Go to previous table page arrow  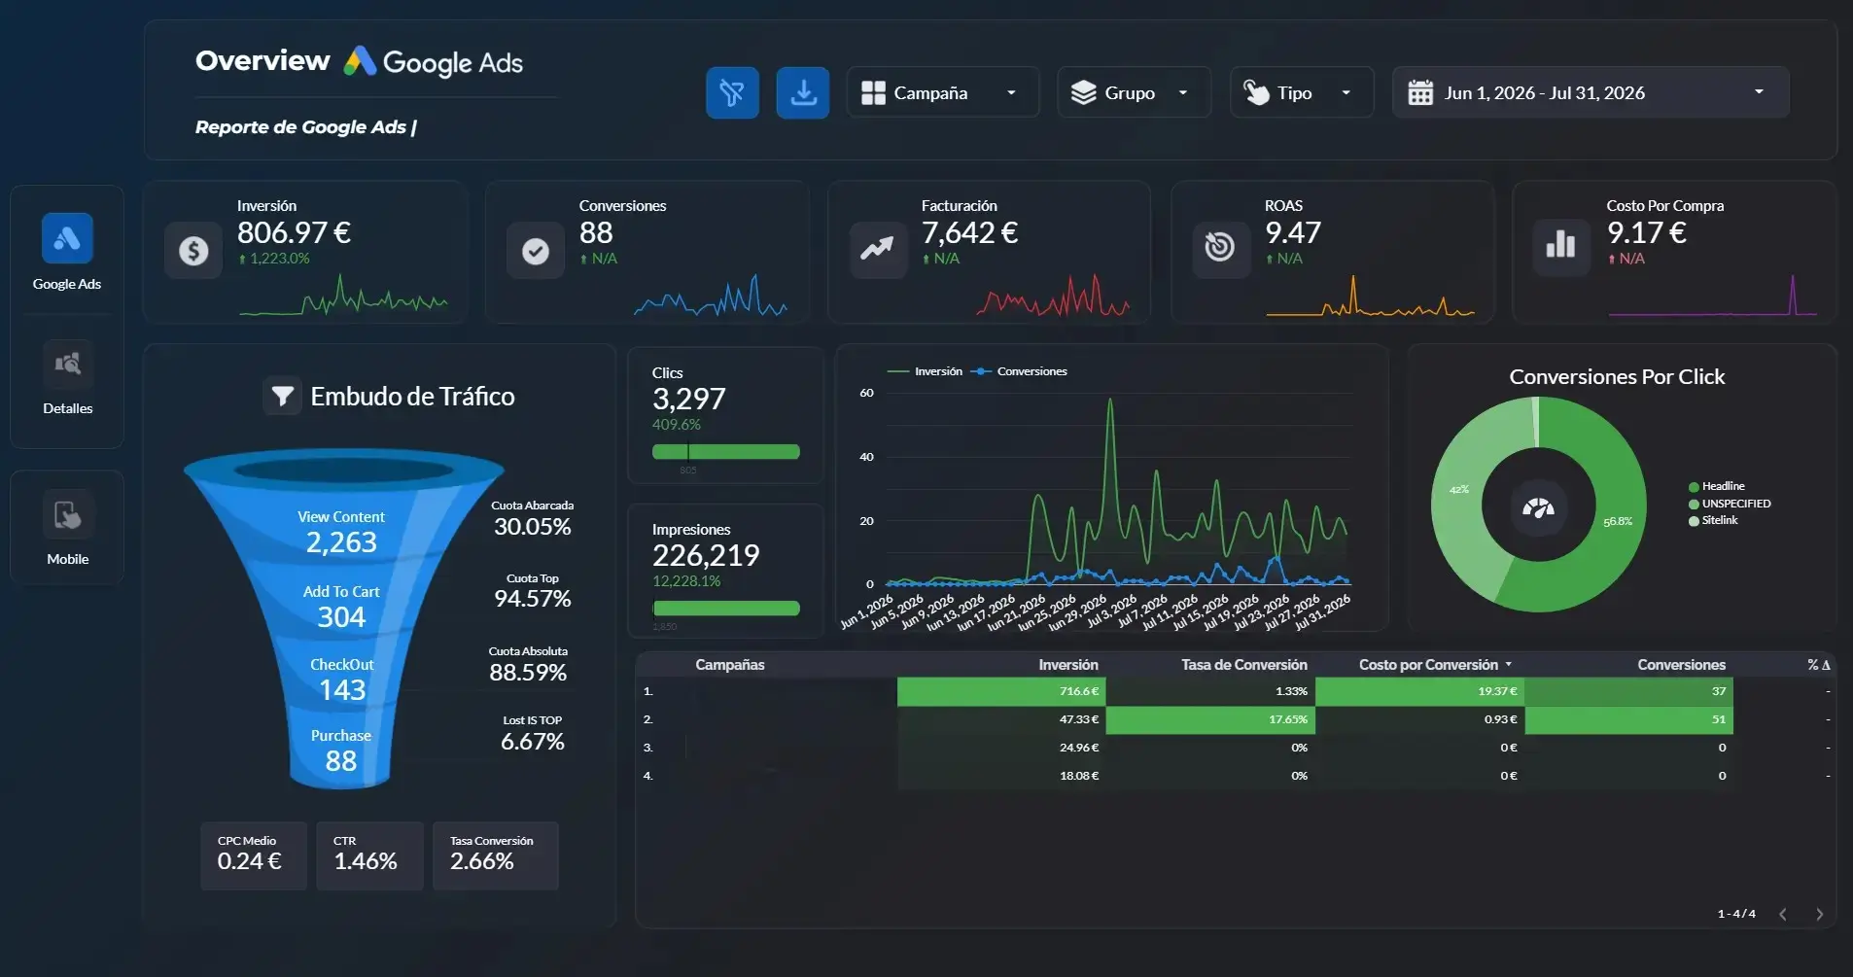1783,914
